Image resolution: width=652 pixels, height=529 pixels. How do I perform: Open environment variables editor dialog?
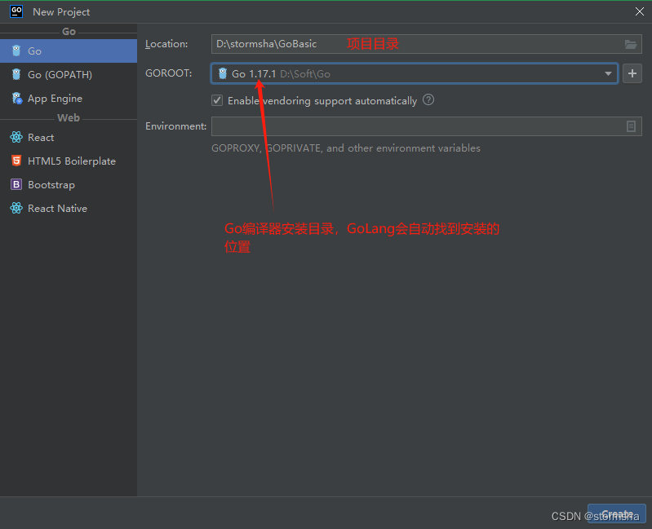(x=631, y=126)
